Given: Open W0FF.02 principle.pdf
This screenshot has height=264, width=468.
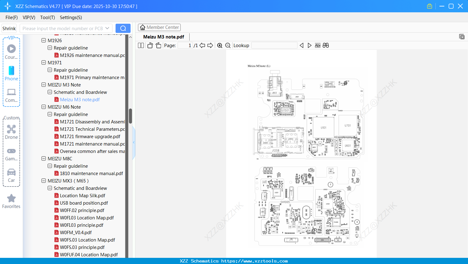Looking at the screenshot, I should pyautogui.click(x=79, y=210).
